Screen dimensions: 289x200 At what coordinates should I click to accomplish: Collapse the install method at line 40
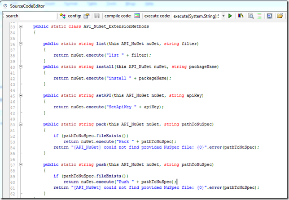[x=21, y=67]
